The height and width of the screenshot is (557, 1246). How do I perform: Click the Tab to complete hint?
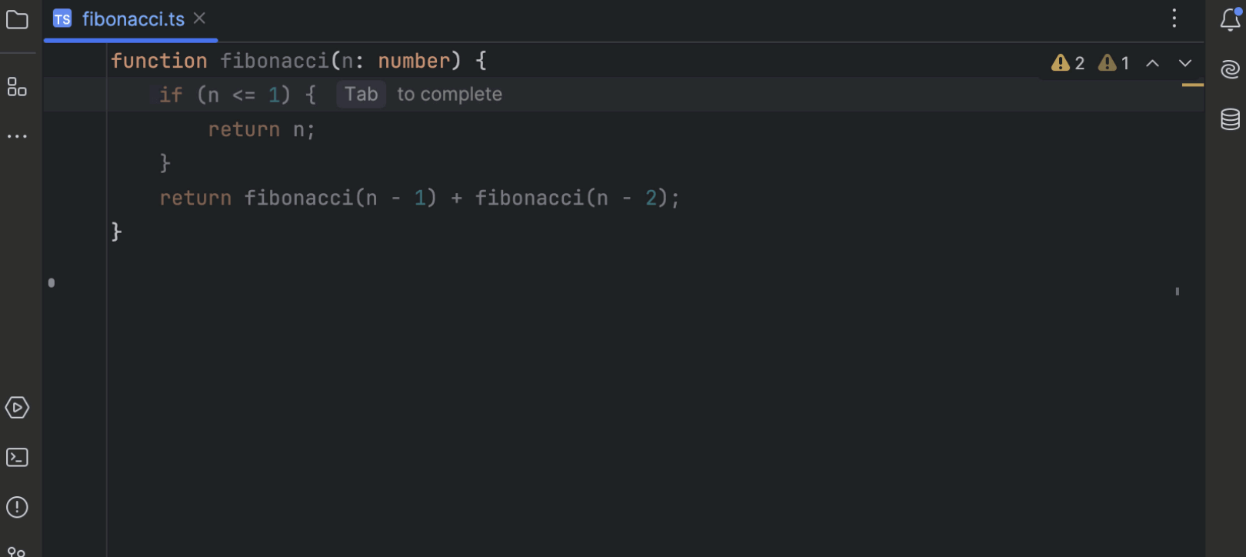click(361, 95)
